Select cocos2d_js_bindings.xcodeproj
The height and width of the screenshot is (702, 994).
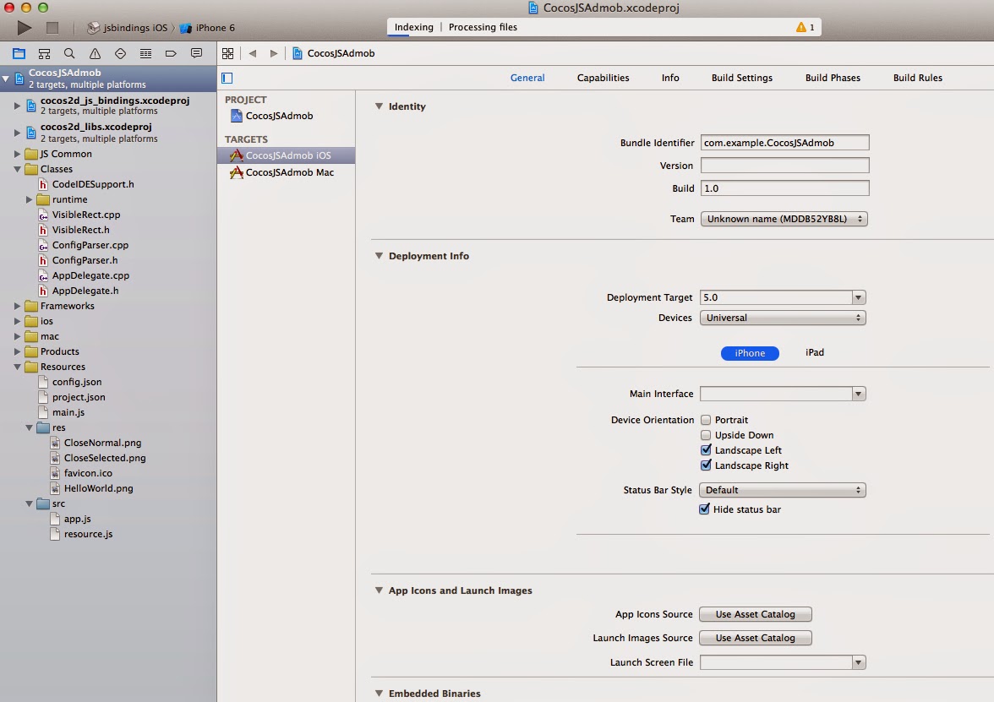click(108, 105)
